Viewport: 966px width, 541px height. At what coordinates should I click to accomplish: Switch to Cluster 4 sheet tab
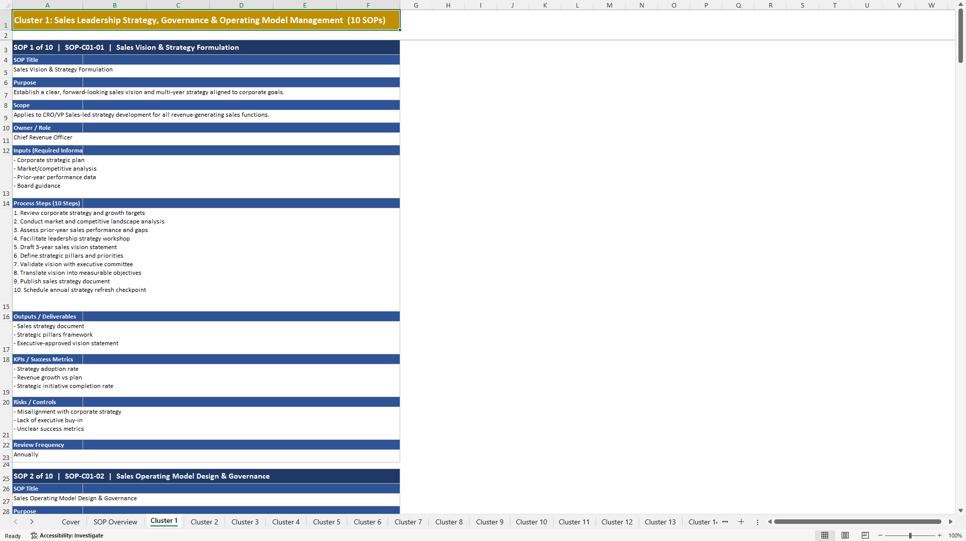pyautogui.click(x=286, y=522)
